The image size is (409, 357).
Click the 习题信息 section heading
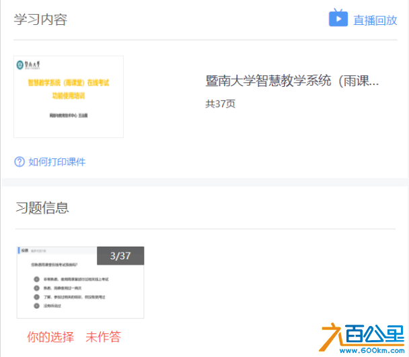pos(42,208)
